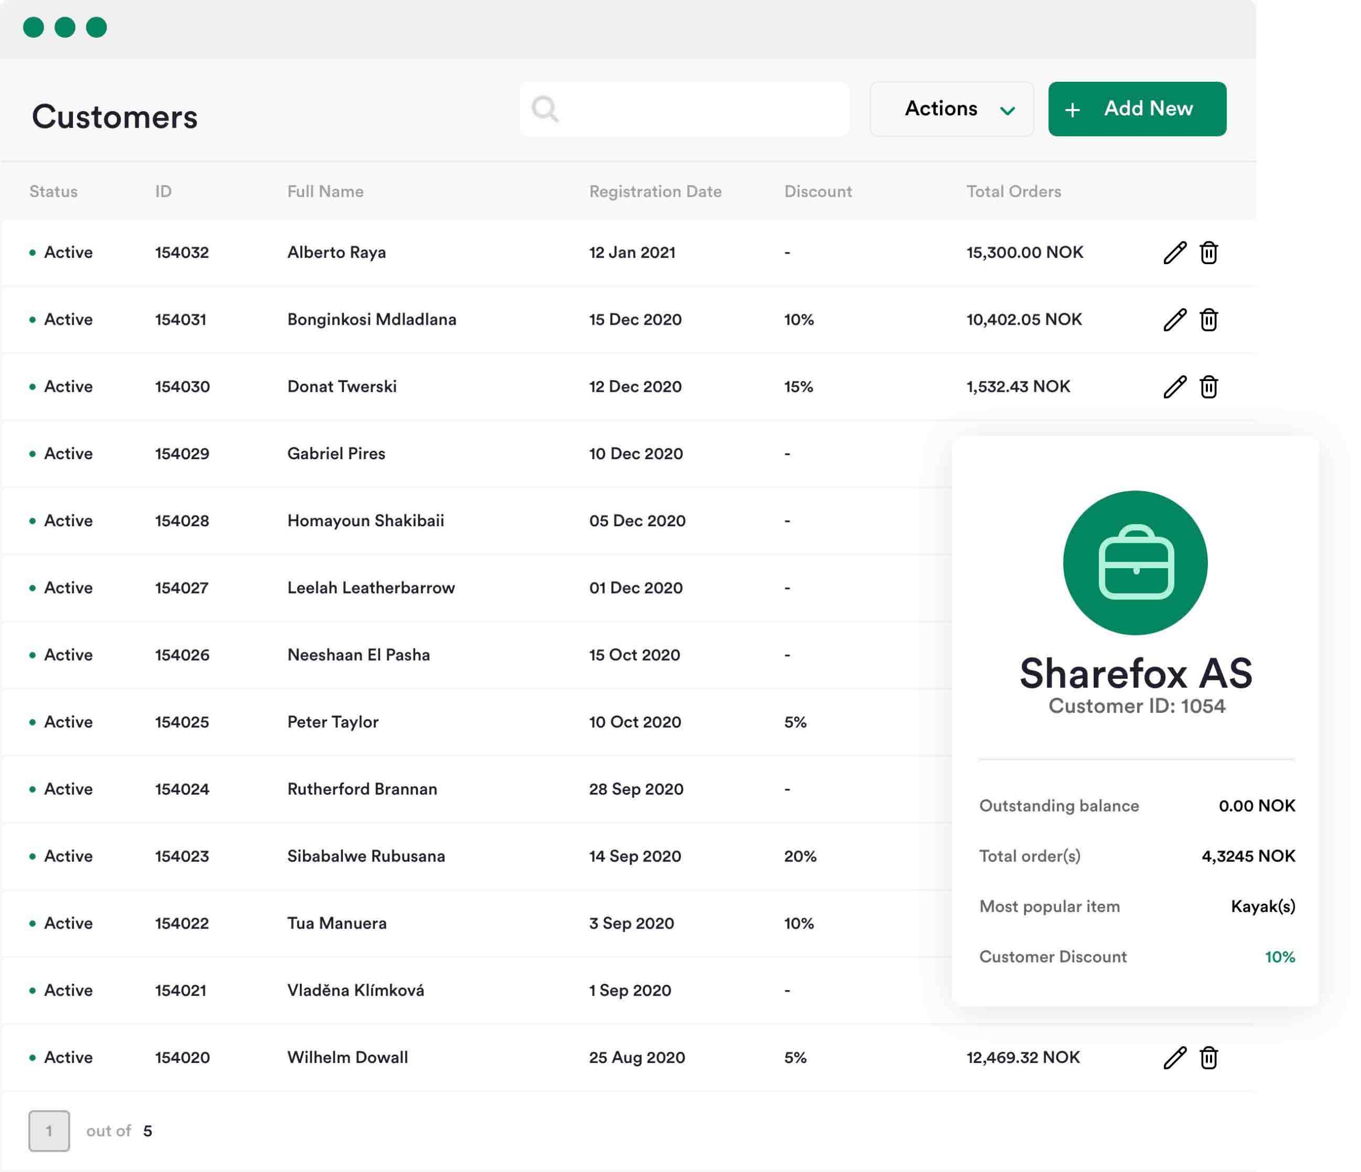Delete the Wilhelm Dowall customer
Screen dimensions: 1361x1172
[x=1208, y=1058]
